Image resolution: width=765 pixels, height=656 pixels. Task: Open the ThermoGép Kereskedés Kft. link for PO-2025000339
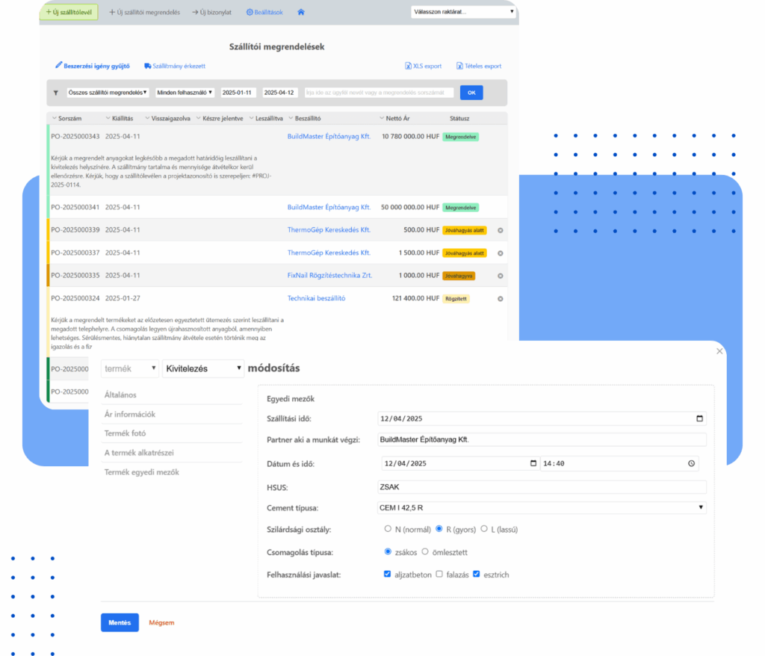[329, 230]
